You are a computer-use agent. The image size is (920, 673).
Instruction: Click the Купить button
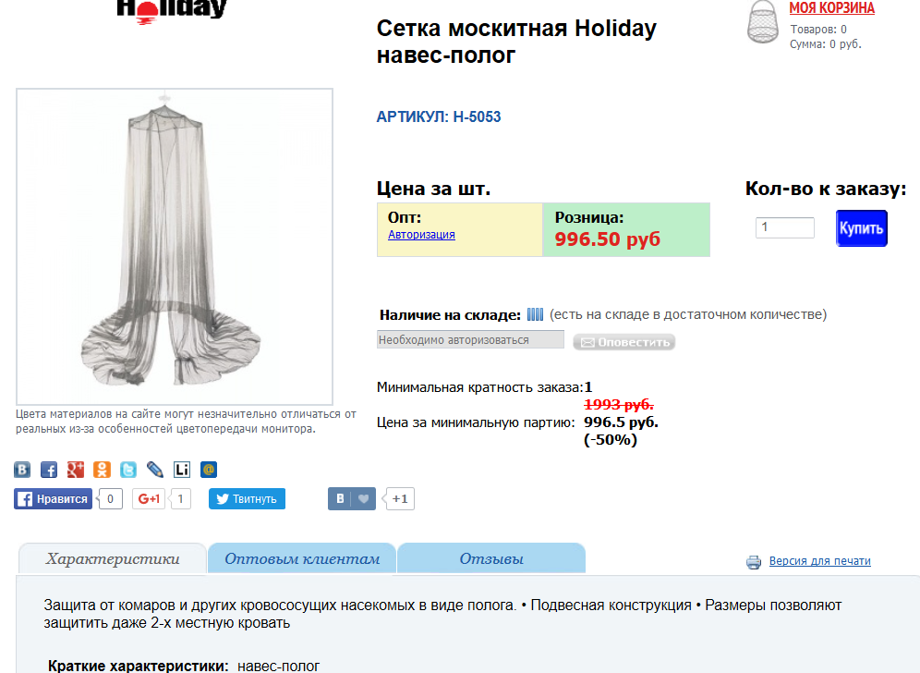click(x=861, y=227)
